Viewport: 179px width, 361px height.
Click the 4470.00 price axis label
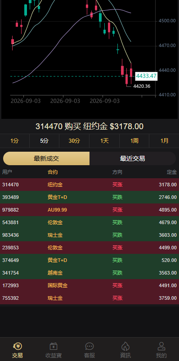[x=167, y=45]
